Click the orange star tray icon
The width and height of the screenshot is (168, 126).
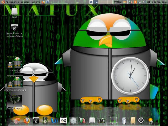point(135,2)
